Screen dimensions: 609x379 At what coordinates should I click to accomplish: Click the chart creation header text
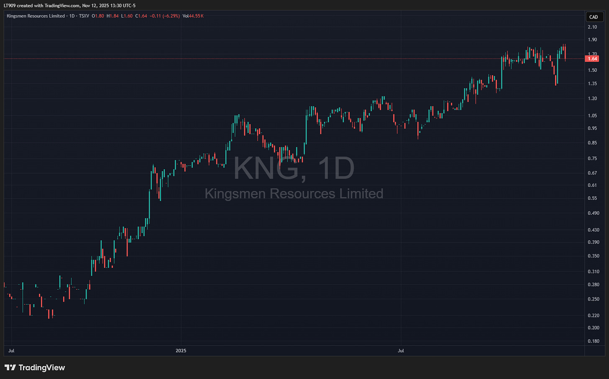pos(69,5)
